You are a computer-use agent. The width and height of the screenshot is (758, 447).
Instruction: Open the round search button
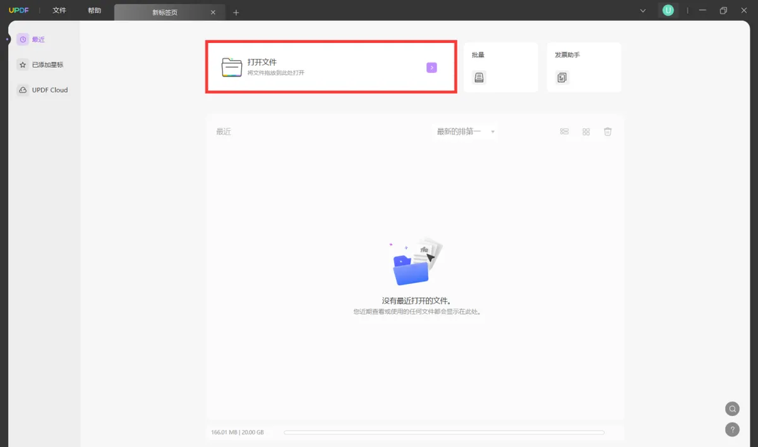(x=732, y=408)
